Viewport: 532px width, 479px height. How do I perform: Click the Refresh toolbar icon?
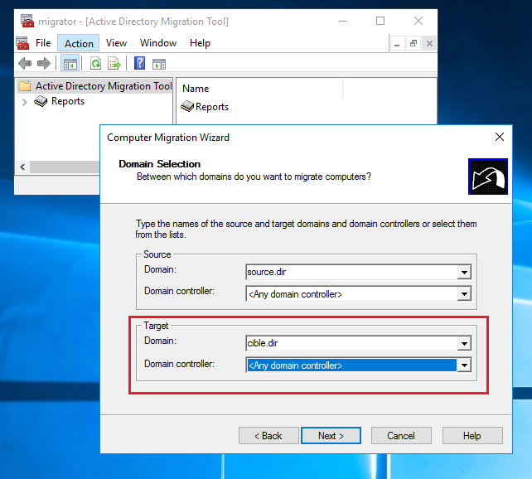point(95,64)
